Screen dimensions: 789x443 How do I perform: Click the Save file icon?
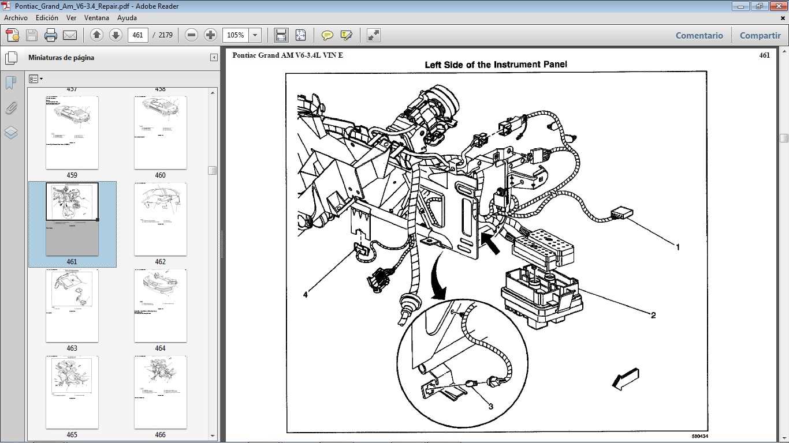pos(32,35)
